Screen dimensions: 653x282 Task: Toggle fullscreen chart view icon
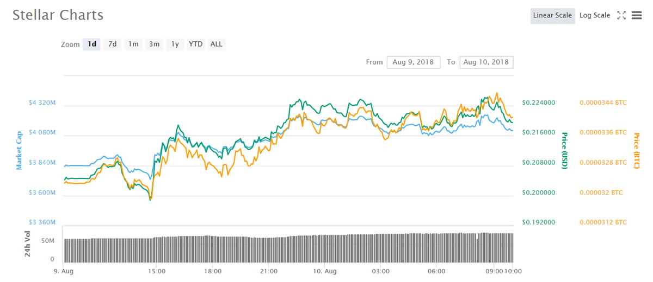(x=621, y=16)
